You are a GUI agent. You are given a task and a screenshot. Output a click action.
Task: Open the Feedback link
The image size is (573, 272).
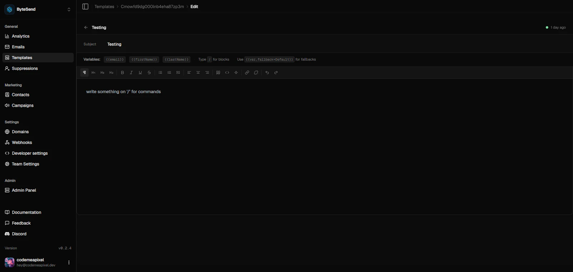(38, 223)
